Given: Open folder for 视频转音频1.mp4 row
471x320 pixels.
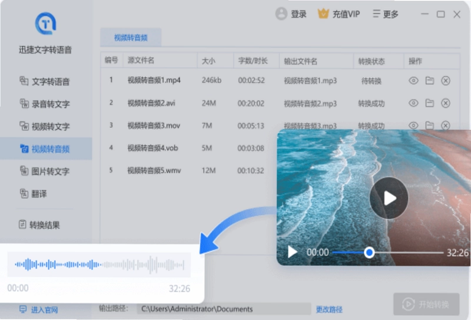Looking at the screenshot, I should click(430, 81).
